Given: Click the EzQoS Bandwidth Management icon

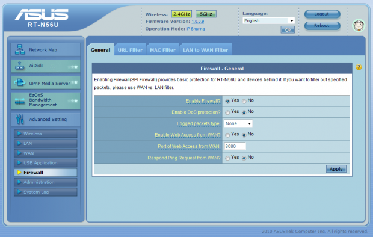Looking at the screenshot, I should pos(20,101).
